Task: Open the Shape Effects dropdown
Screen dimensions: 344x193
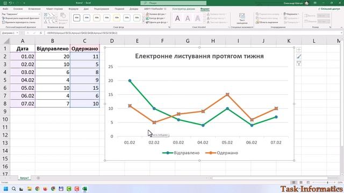Action: click(156, 23)
